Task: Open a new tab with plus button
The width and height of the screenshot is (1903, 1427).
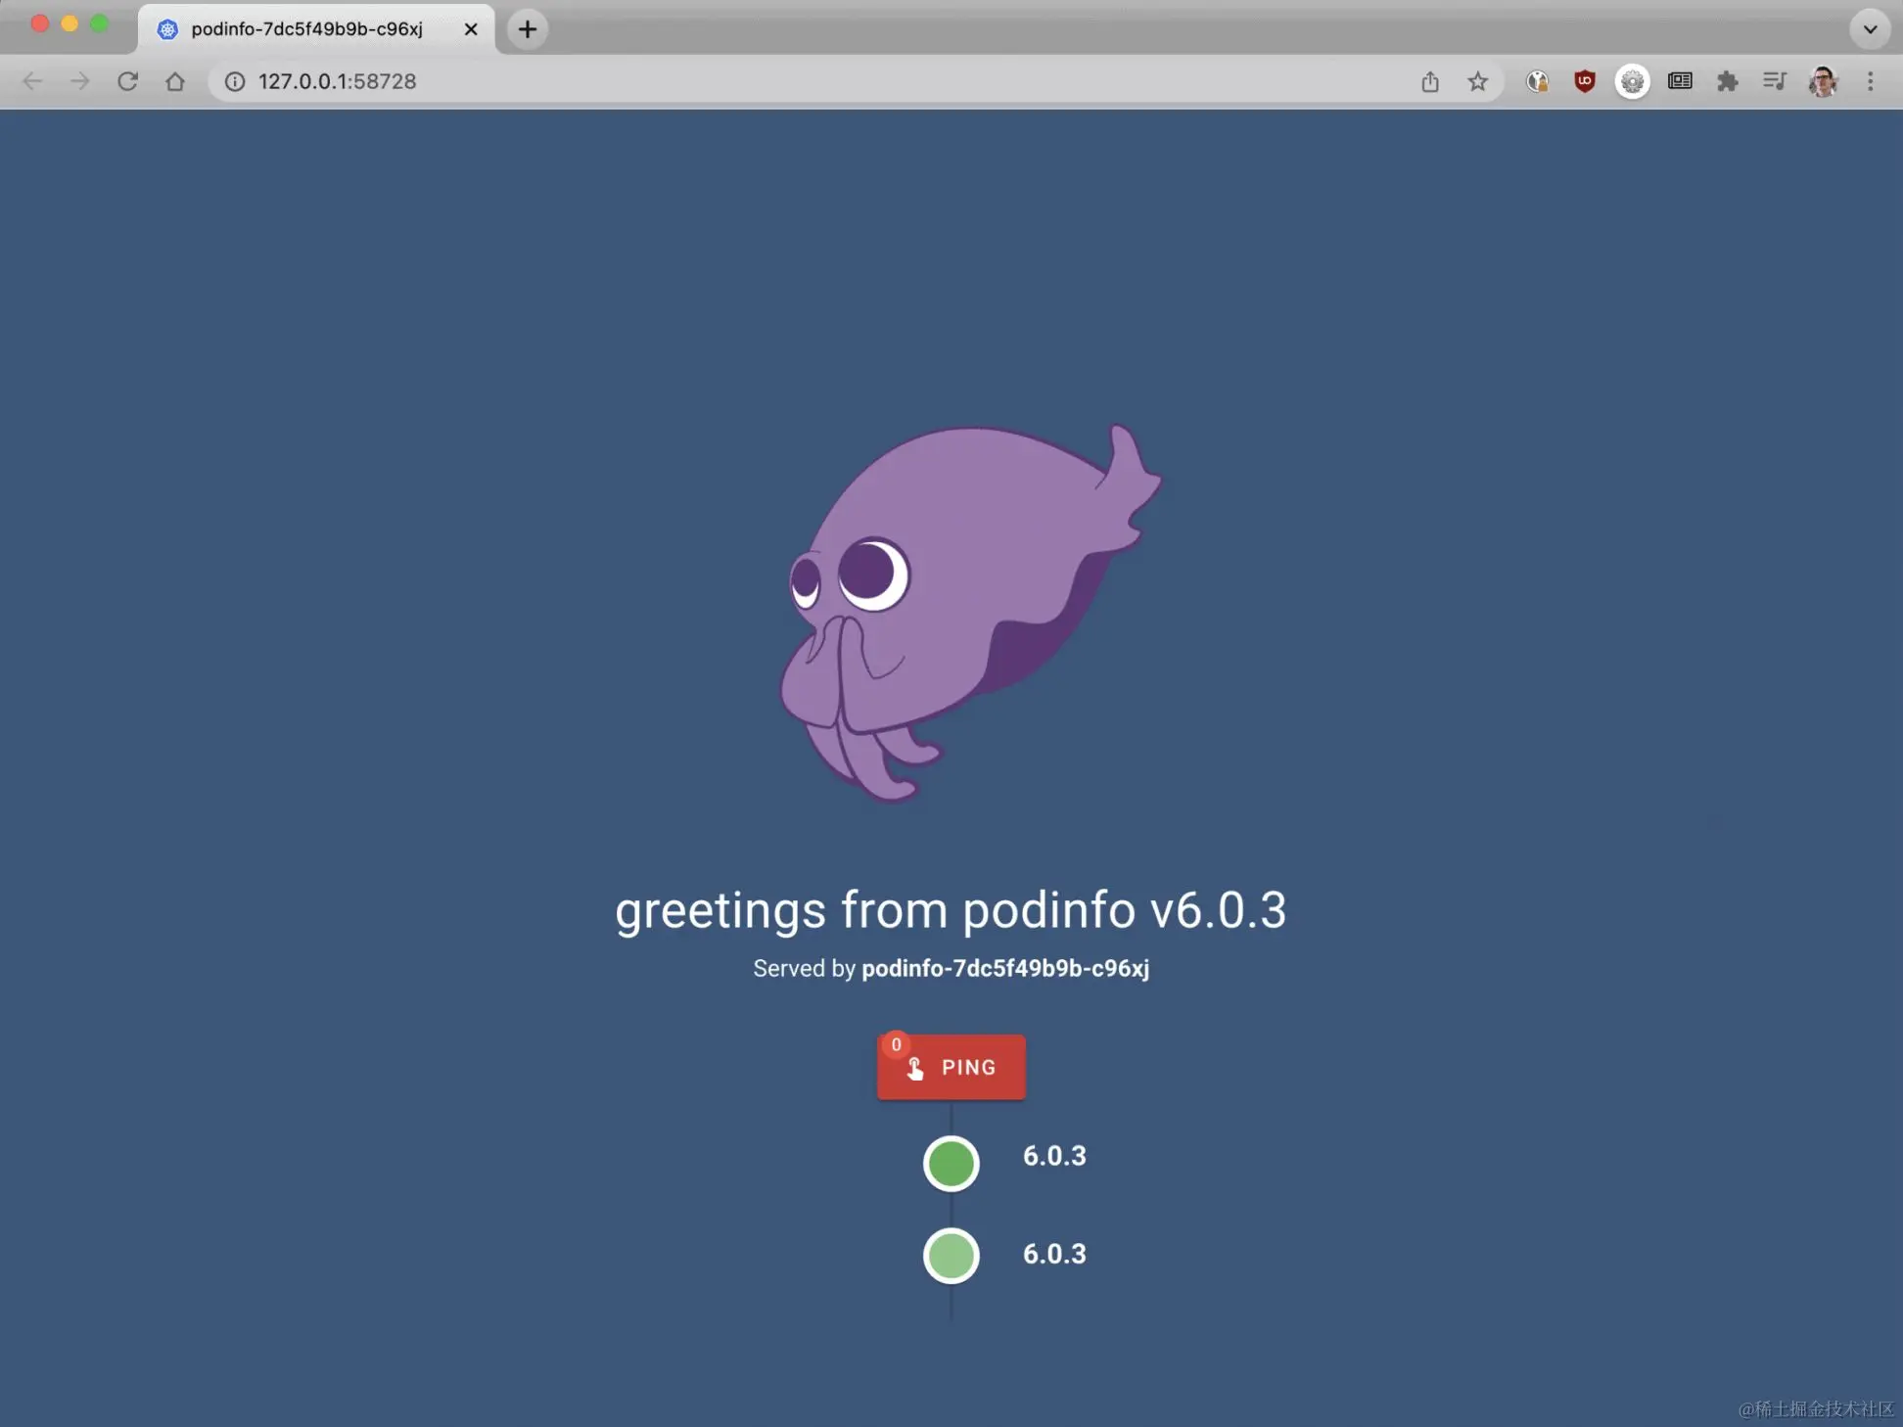Action: coord(528,28)
